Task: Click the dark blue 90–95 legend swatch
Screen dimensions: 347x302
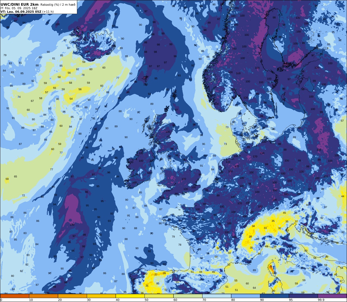Action: point(274,296)
